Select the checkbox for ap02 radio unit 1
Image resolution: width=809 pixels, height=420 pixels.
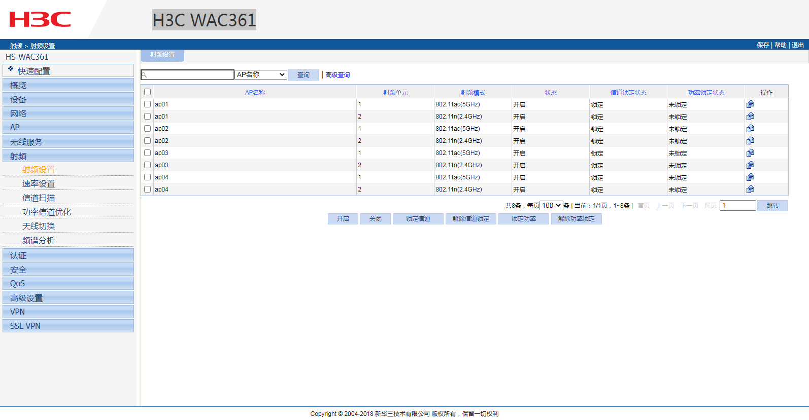pyautogui.click(x=147, y=129)
